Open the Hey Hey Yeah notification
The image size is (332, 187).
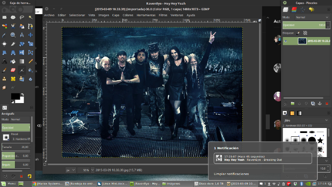263,158
